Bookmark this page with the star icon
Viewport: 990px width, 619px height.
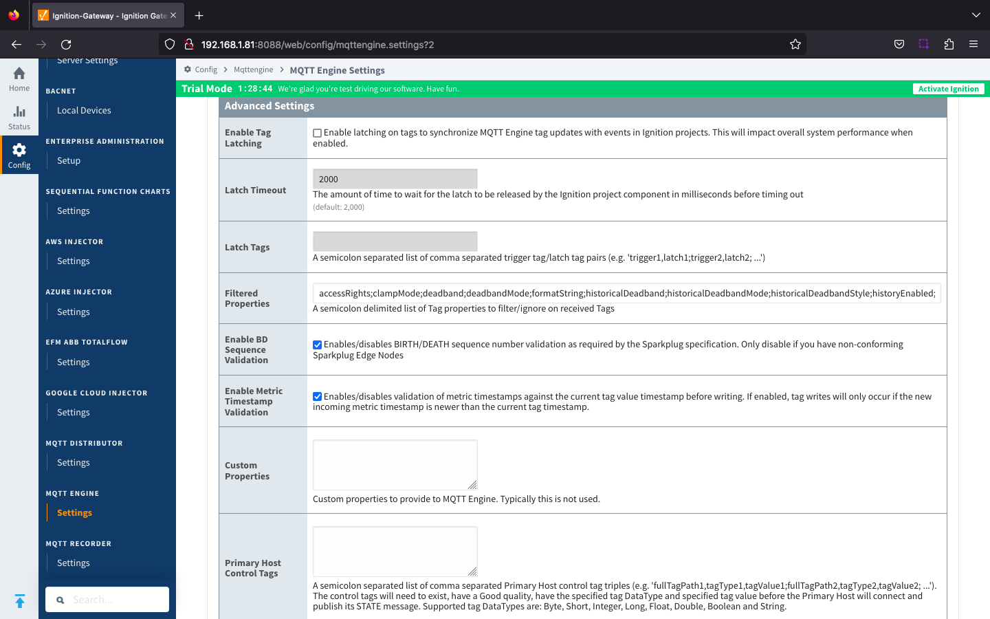click(795, 44)
